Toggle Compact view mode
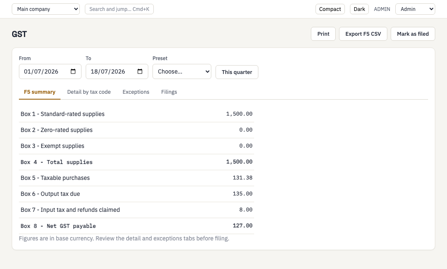 pos(330,9)
